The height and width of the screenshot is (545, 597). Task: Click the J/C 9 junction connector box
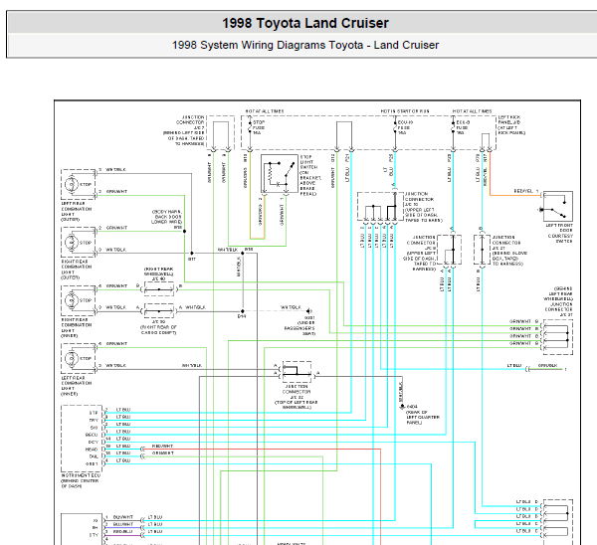coord(450,250)
